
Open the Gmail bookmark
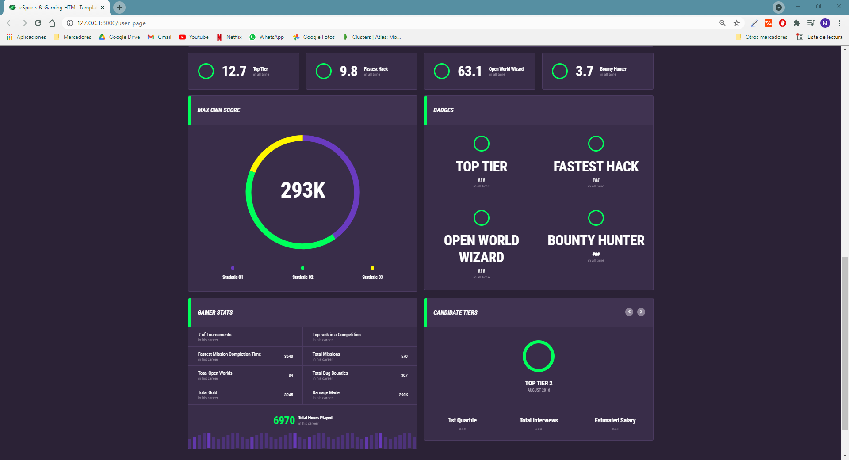[160, 37]
